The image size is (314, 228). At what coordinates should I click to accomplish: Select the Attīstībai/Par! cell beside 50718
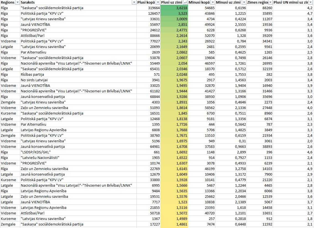[78, 213]
